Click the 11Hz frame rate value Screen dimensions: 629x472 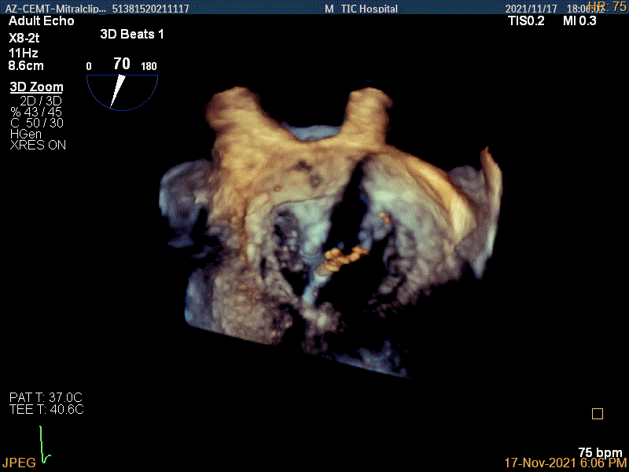tap(24, 53)
